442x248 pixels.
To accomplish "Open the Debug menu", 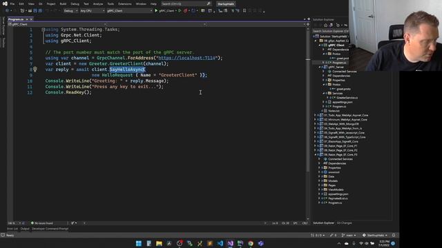I will click(75, 4).
